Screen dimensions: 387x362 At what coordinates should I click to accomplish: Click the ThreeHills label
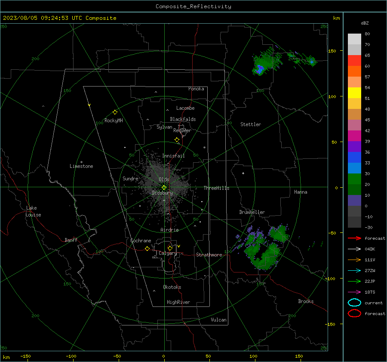click(216, 188)
